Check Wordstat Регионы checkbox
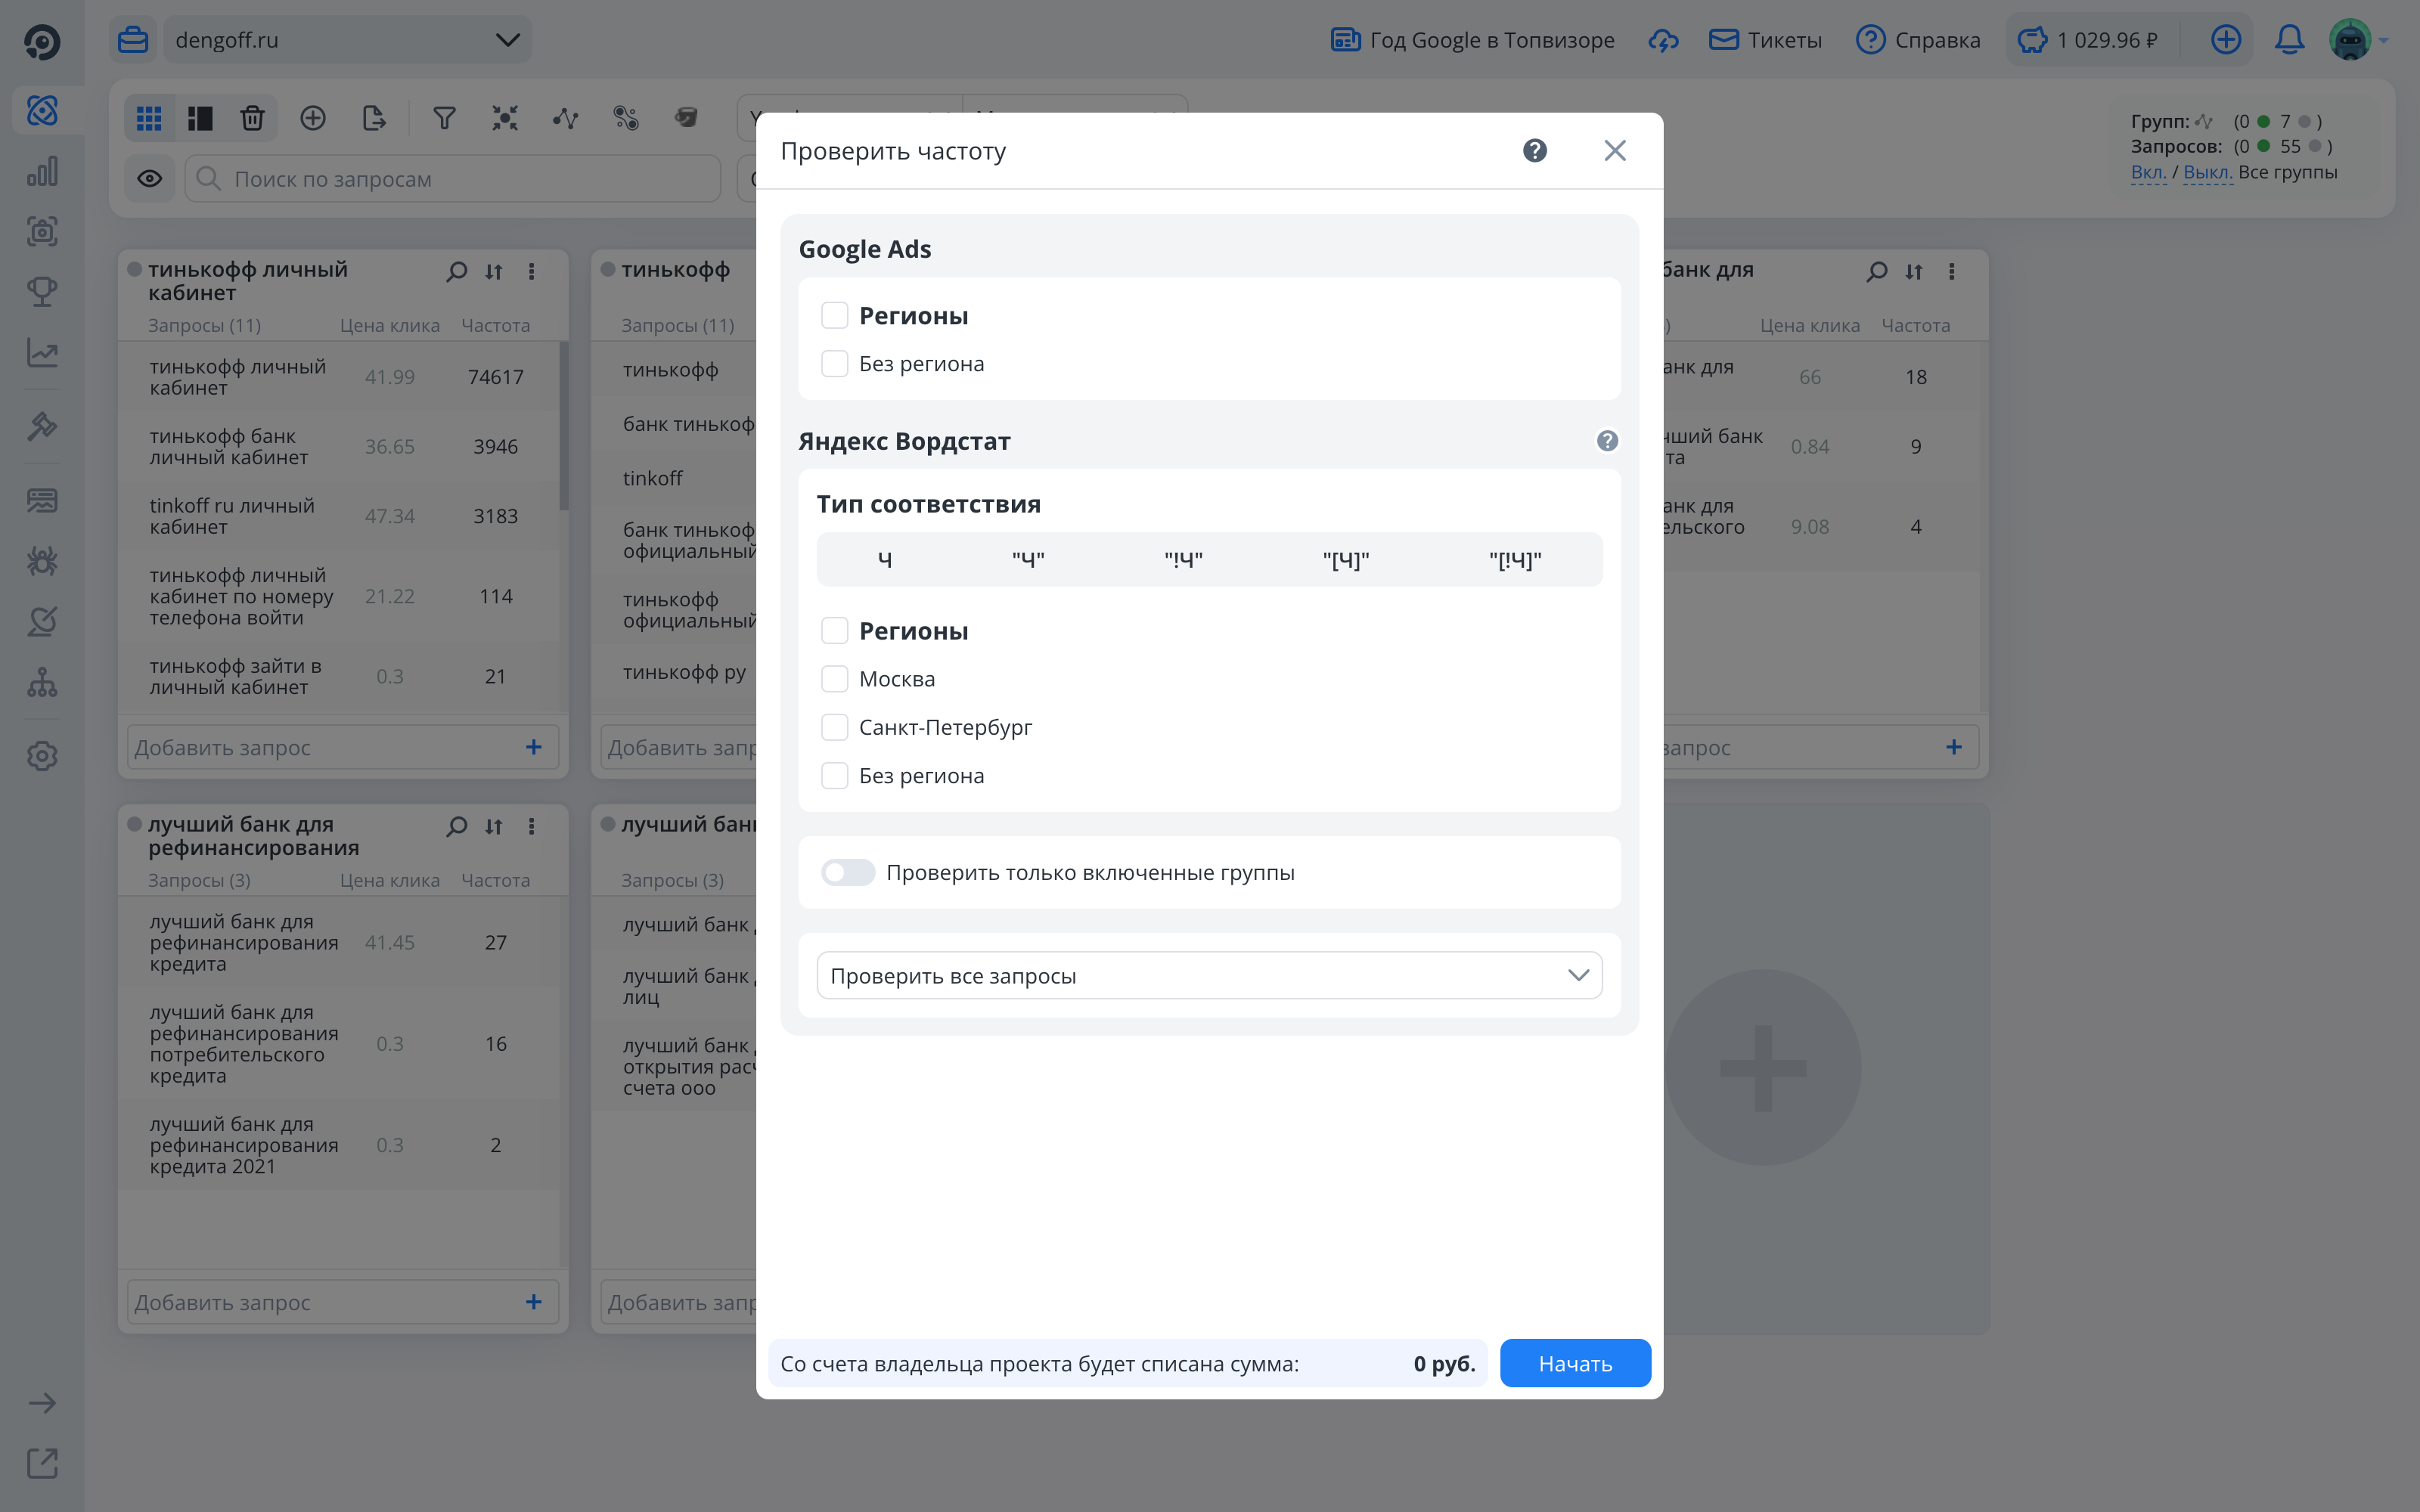This screenshot has width=2420, height=1512. 835,631
